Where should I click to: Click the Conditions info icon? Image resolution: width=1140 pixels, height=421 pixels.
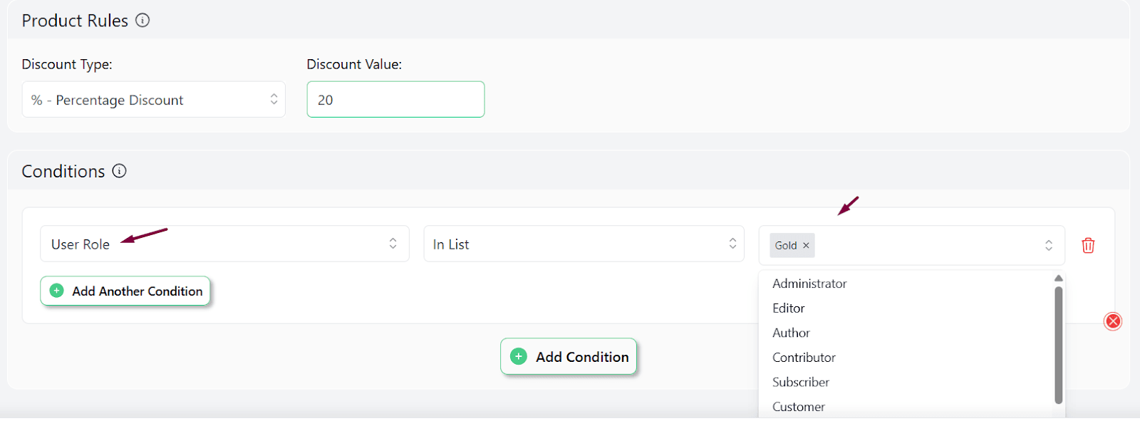coord(120,171)
